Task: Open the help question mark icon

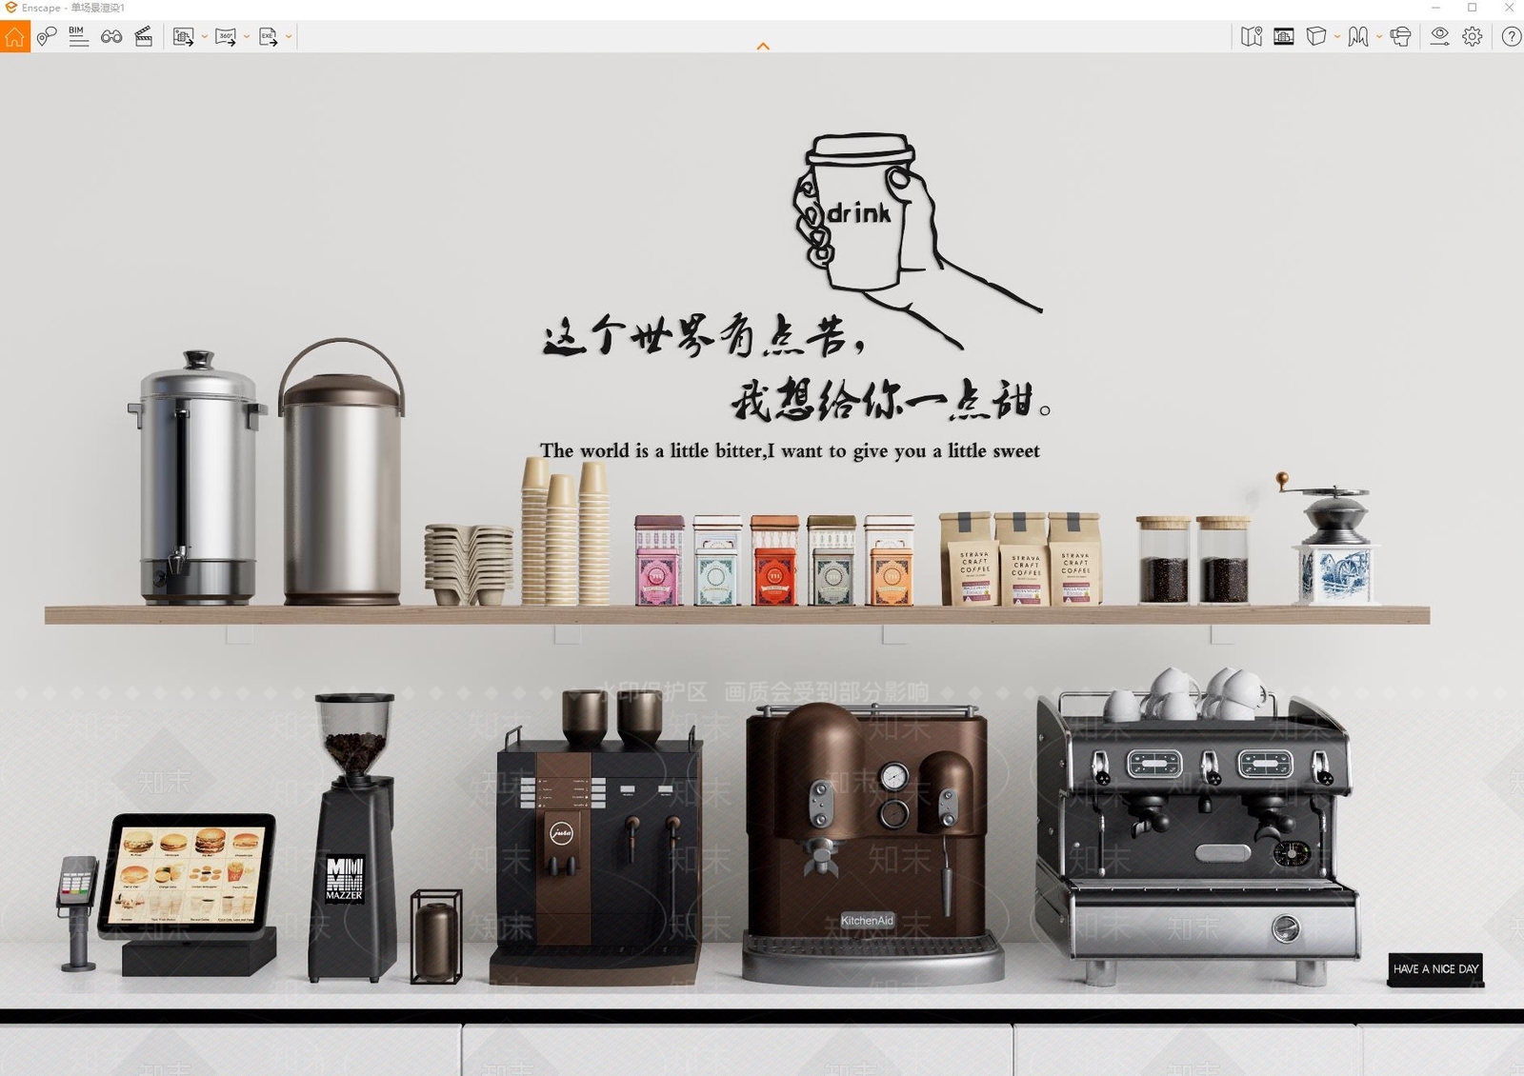Action: (1511, 36)
